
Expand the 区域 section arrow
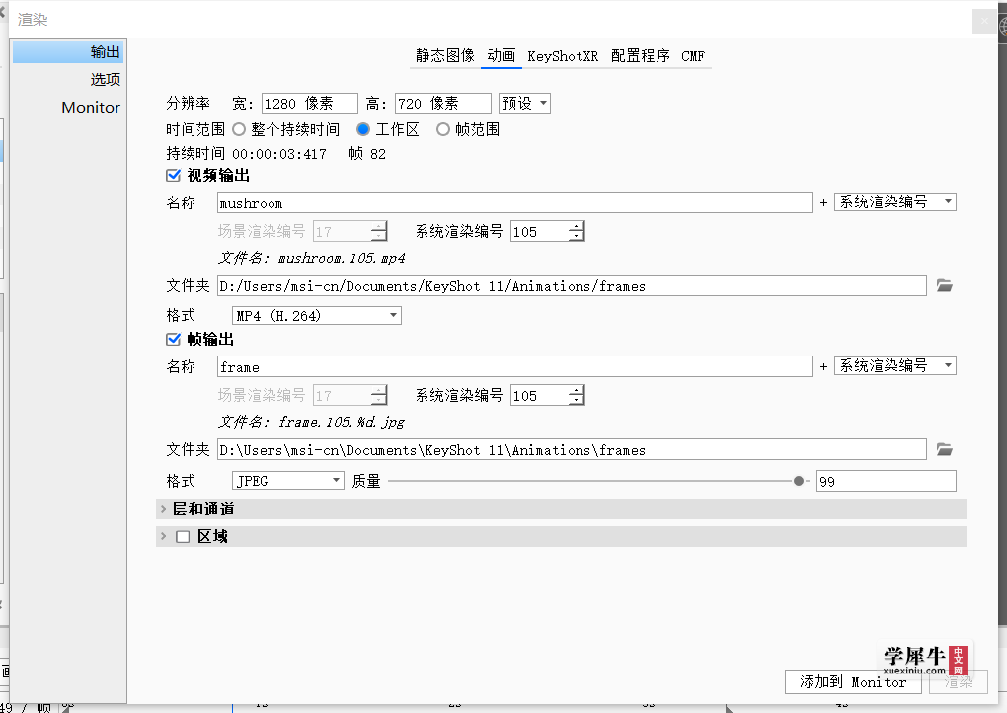click(x=163, y=536)
